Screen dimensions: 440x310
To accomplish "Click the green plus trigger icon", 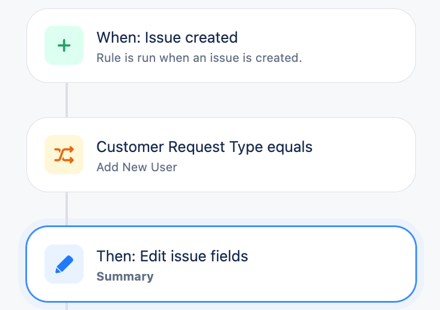I will (x=64, y=46).
